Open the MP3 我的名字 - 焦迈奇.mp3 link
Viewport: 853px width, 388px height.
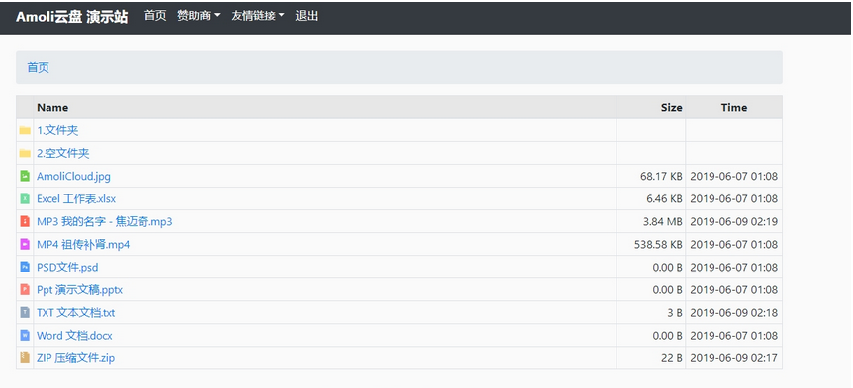point(105,221)
